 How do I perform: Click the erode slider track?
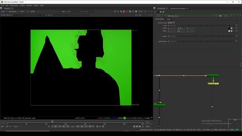point(206,36)
